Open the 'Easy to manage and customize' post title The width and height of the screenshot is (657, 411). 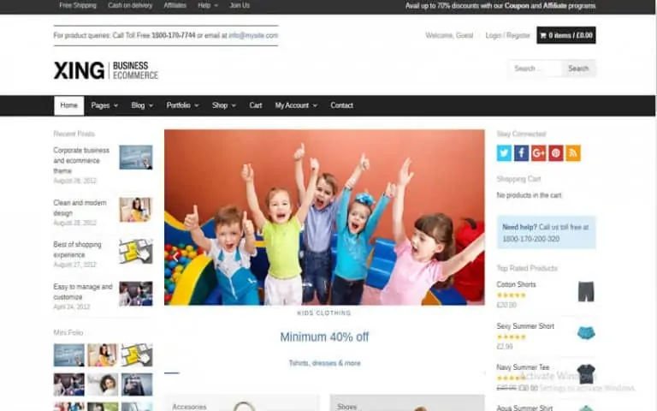click(83, 292)
